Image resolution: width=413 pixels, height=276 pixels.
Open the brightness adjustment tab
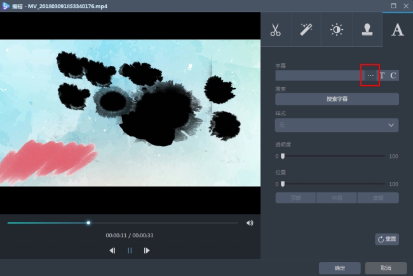(336, 30)
